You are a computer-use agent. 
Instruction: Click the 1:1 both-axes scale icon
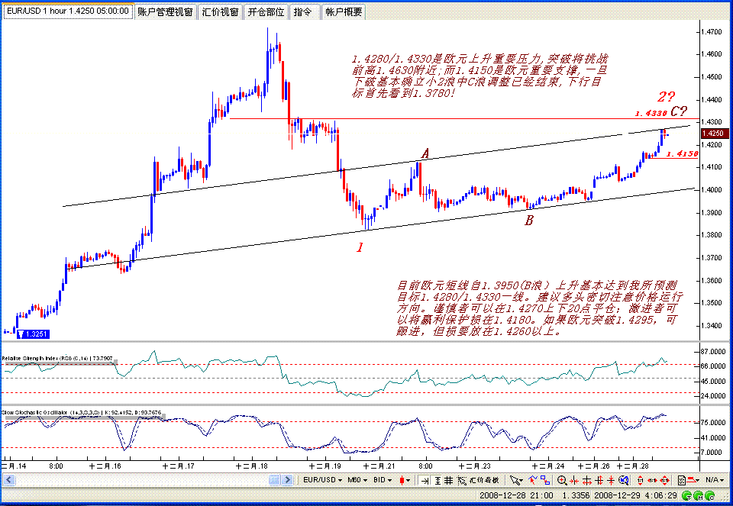(x=664, y=480)
